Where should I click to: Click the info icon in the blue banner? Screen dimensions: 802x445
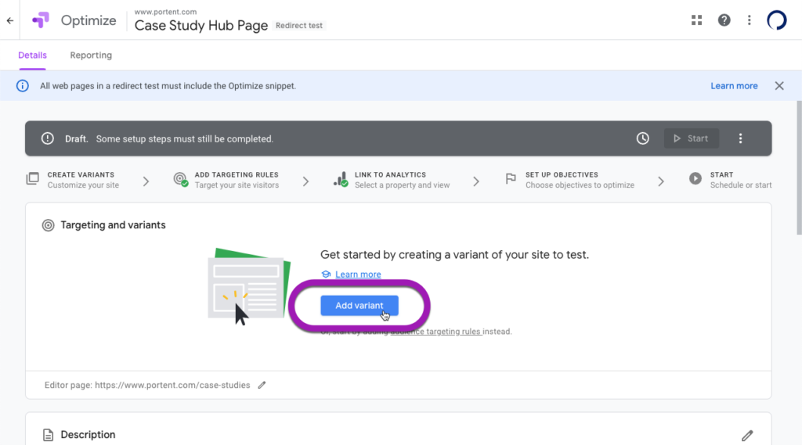point(23,86)
